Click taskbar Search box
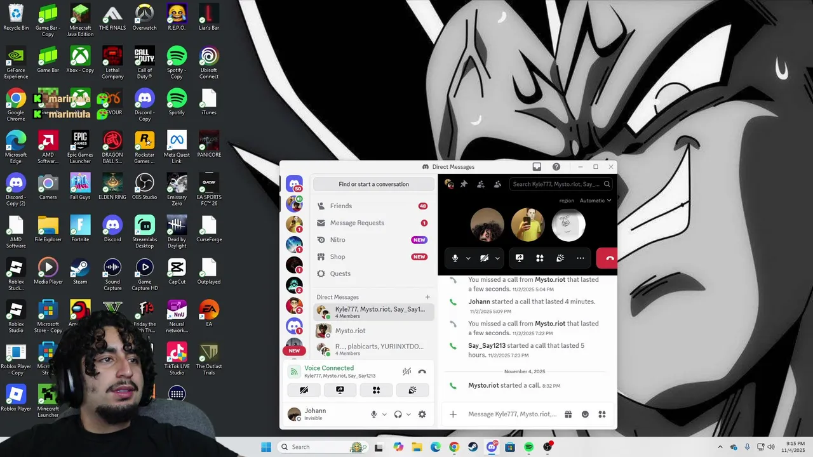 tap(324, 447)
